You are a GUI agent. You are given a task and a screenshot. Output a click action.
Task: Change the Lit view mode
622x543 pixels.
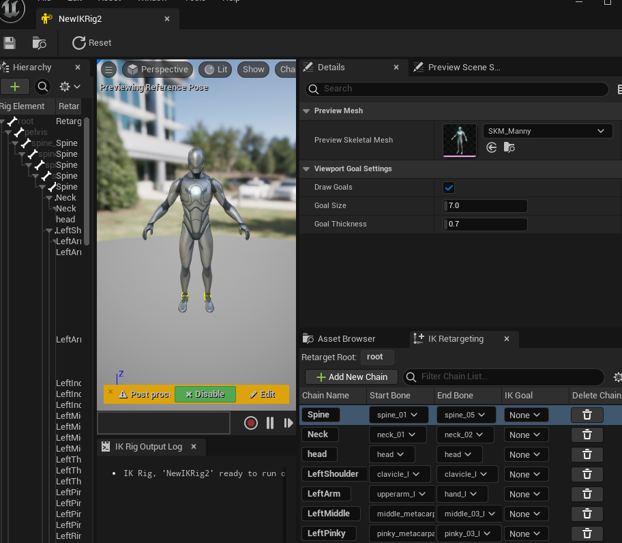[x=216, y=70]
